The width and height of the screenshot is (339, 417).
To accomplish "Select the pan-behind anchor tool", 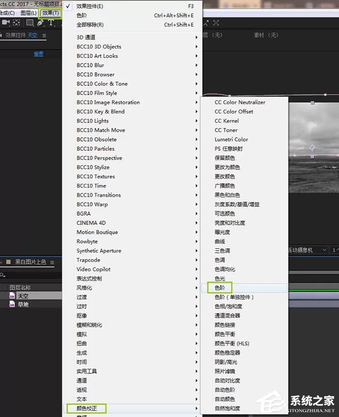I will coord(16,23).
